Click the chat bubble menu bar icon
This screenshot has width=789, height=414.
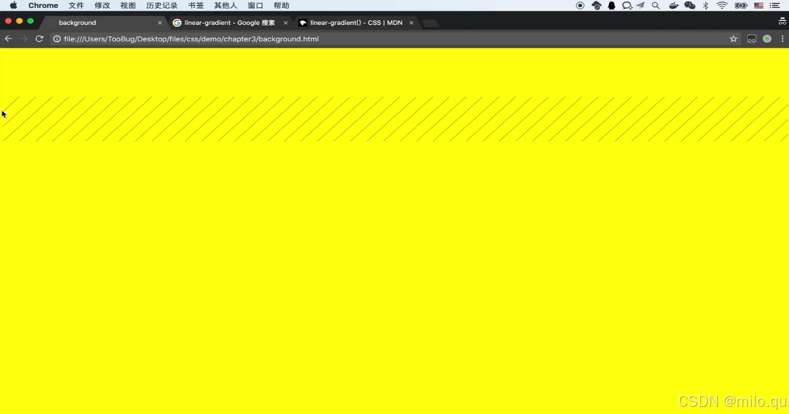(x=627, y=5)
